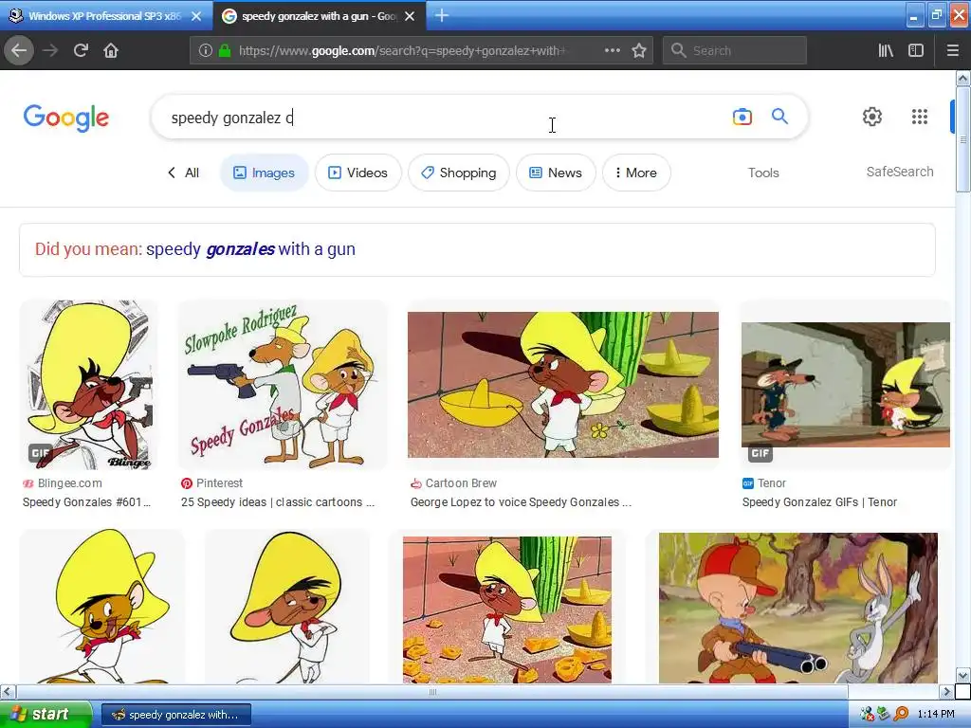Click the 1:14 PM taskbar clock

point(936,715)
